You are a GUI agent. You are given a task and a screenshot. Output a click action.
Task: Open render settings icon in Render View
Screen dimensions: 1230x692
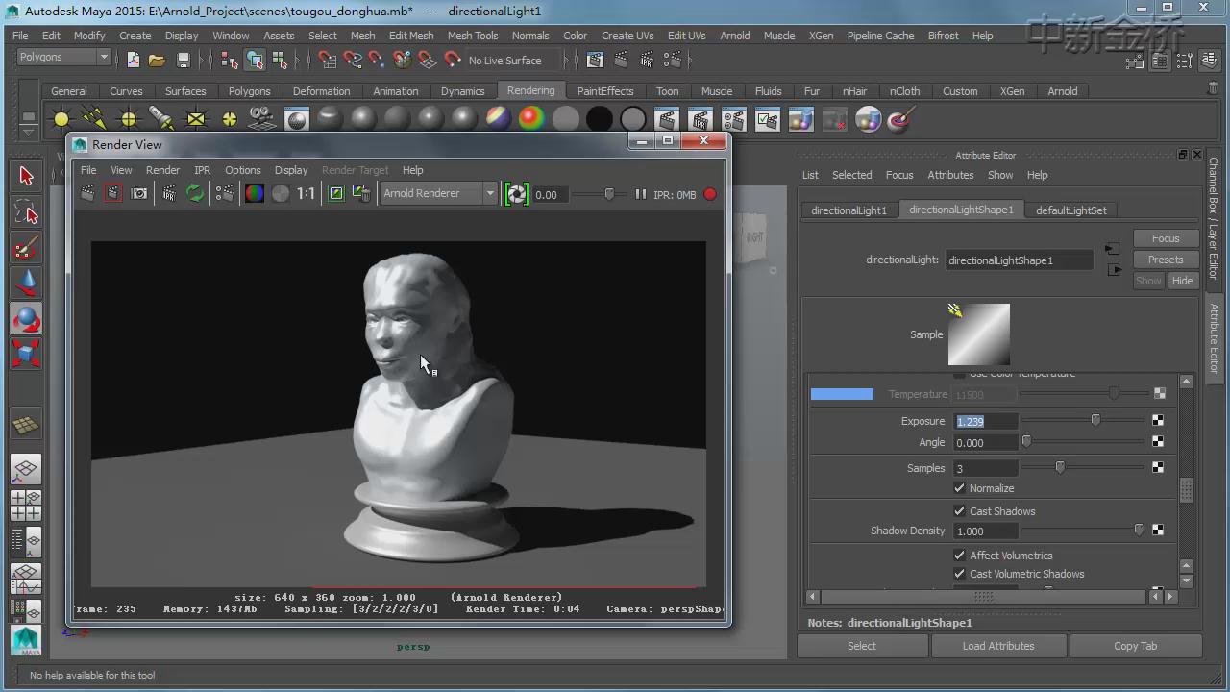pos(225,193)
